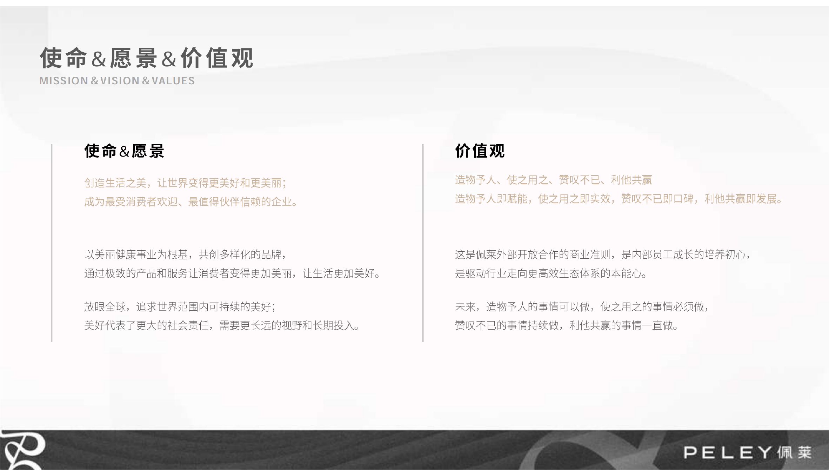Click the PELEY 佩莱 logo bottom-right
The width and height of the screenshot is (829, 470).
[x=747, y=452]
